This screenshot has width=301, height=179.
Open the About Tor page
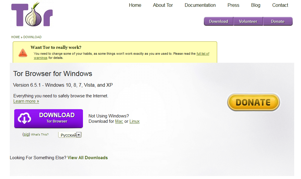163,5
